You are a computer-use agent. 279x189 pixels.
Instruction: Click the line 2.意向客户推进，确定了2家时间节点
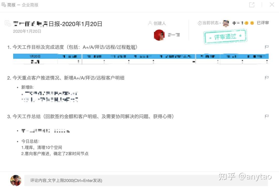click(55, 154)
